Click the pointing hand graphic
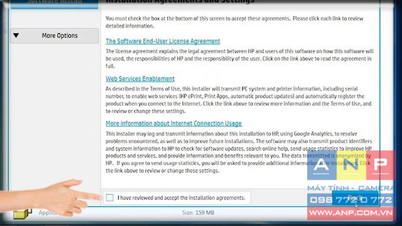Viewport: 402px width, 226px height. (49, 197)
